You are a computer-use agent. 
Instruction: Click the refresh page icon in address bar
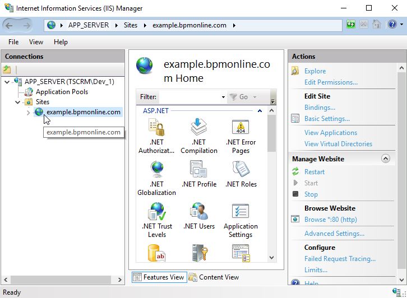click(351, 25)
